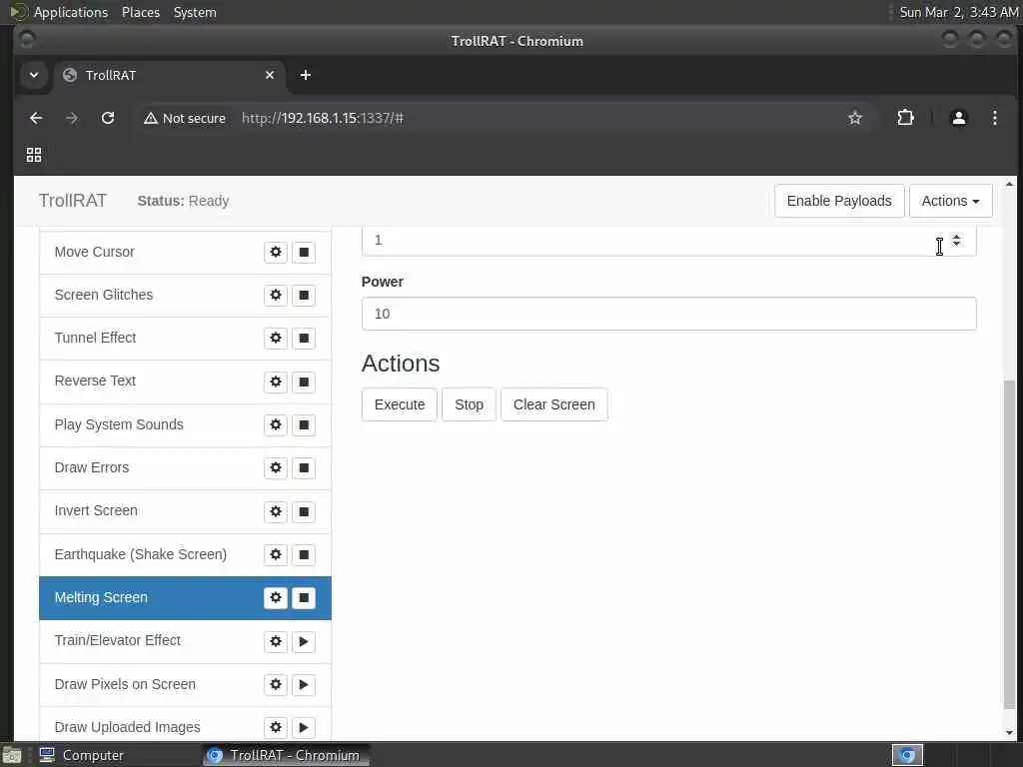The height and width of the screenshot is (767, 1023).
Task: Stop the Move Cursor payload
Action: coord(304,252)
